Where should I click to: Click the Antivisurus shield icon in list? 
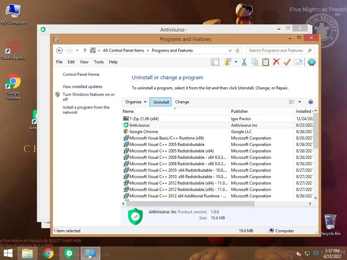click(126, 125)
